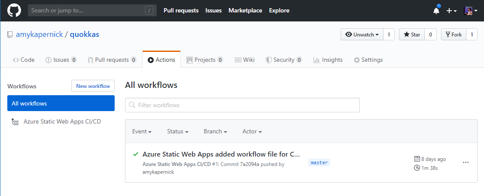484x196 pixels.
Task: Switch to the Code tab
Action: 24,60
